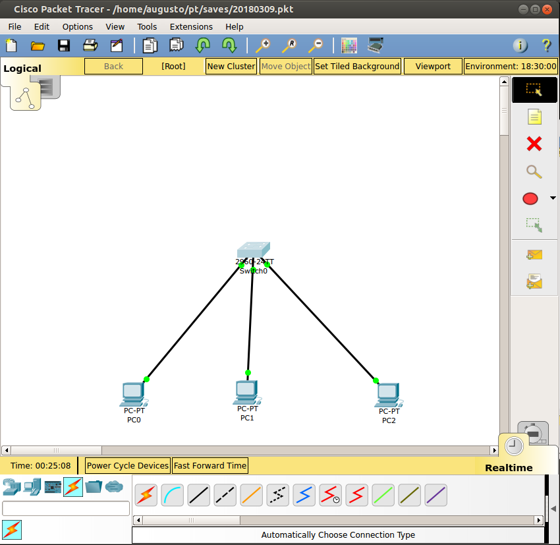Open the Set Tiled Background dialog

(x=357, y=66)
